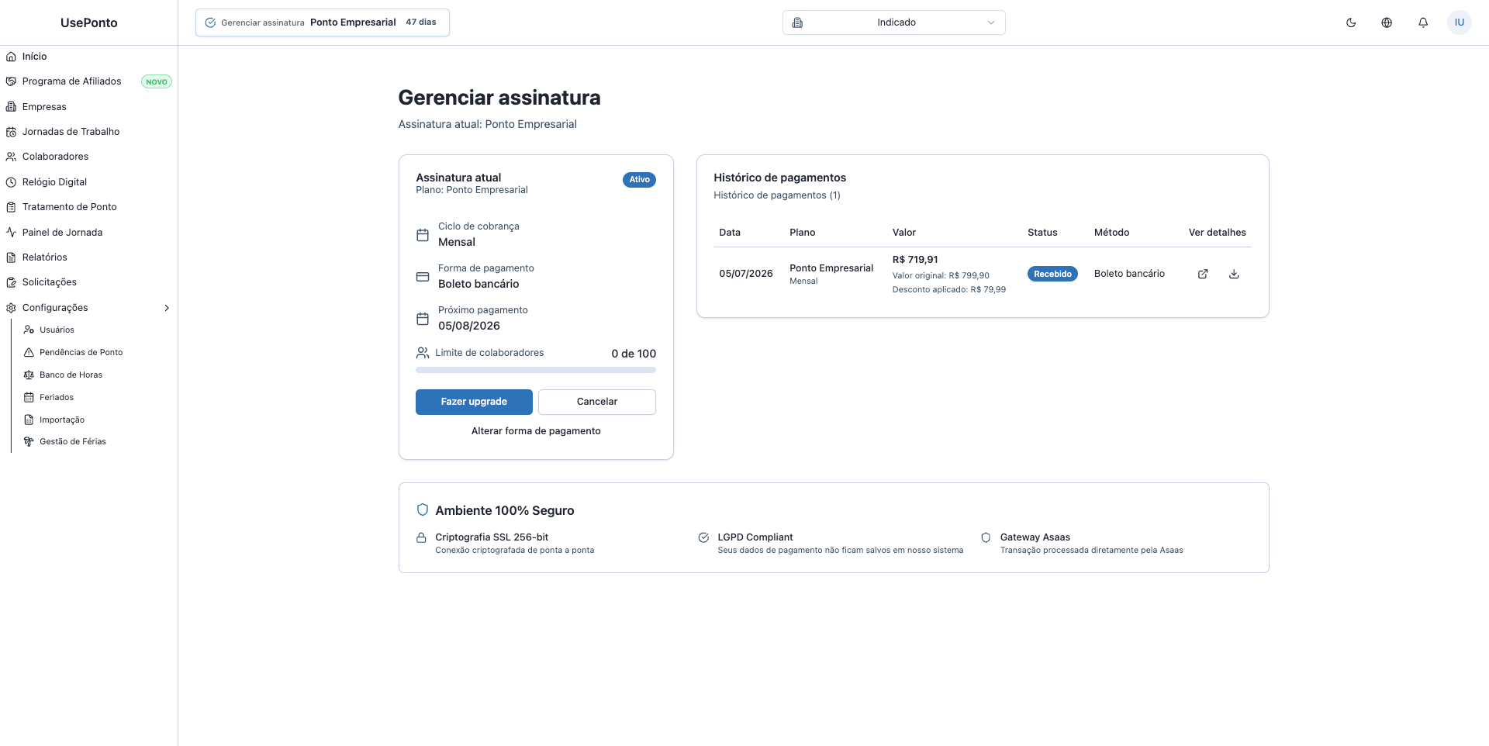This screenshot has width=1489, height=746.
Task: Click the calendar icon beside Ciclo de cobrança
Action: (423, 235)
